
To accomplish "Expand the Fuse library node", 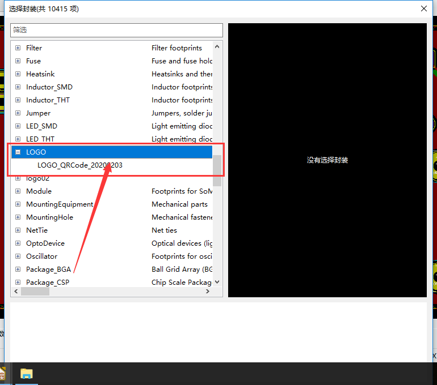I will click(18, 61).
